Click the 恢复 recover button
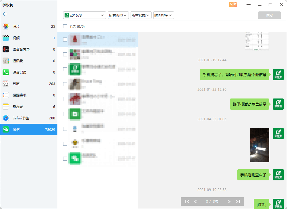Image resolution: width=287 pixels, height=209 pixels. click(x=269, y=15)
